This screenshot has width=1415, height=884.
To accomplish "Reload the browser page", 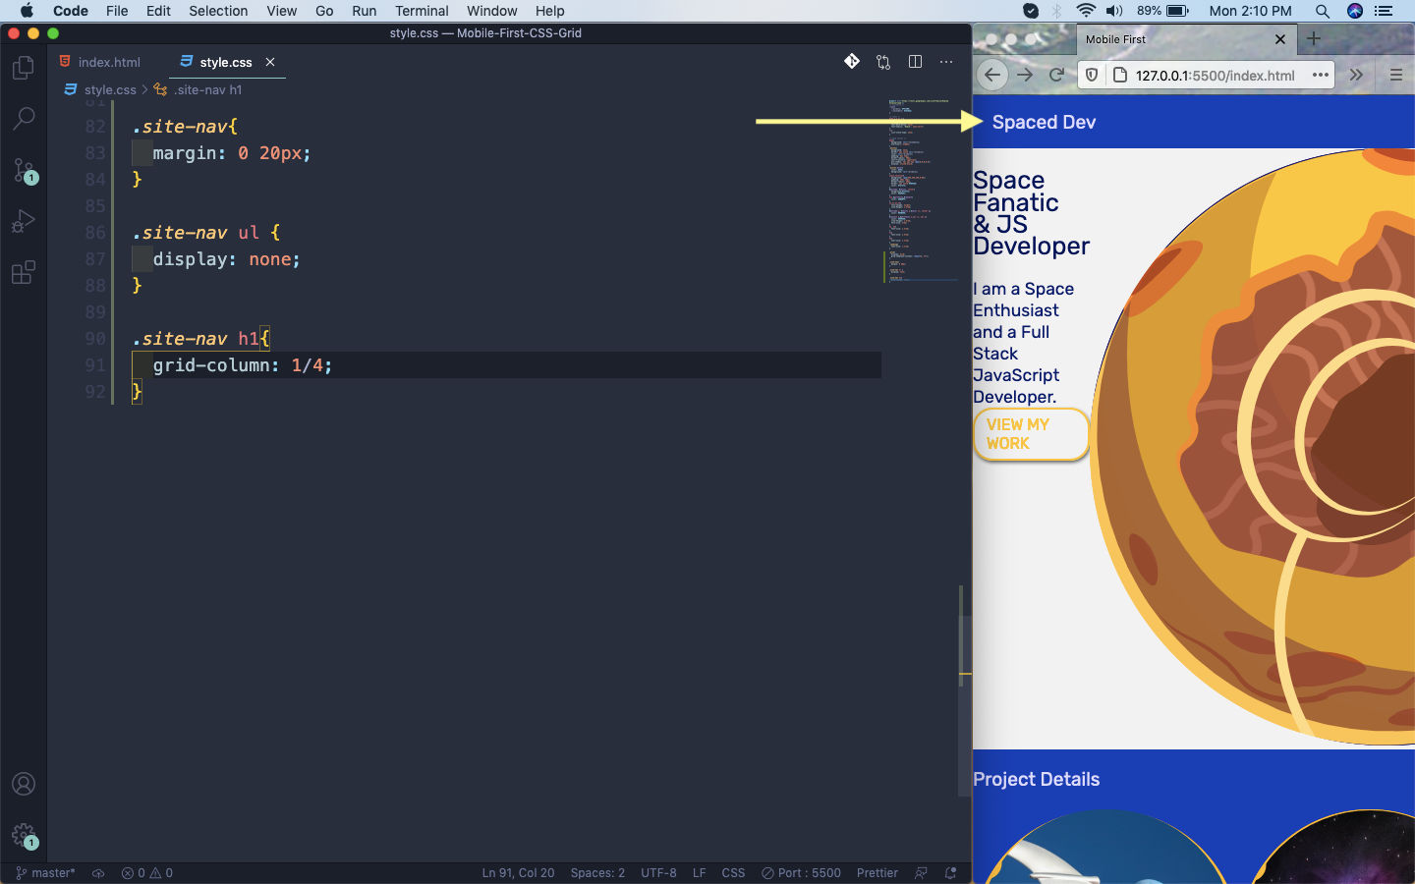I will [1056, 75].
